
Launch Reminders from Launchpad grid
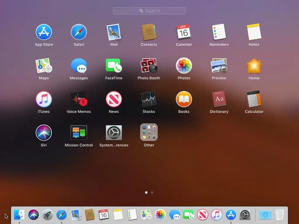click(x=219, y=32)
